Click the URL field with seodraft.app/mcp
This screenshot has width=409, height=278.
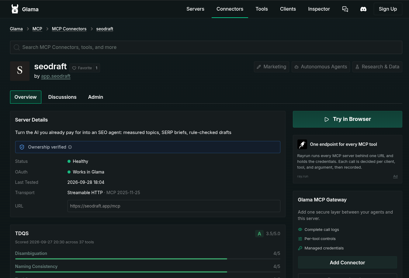174,206
